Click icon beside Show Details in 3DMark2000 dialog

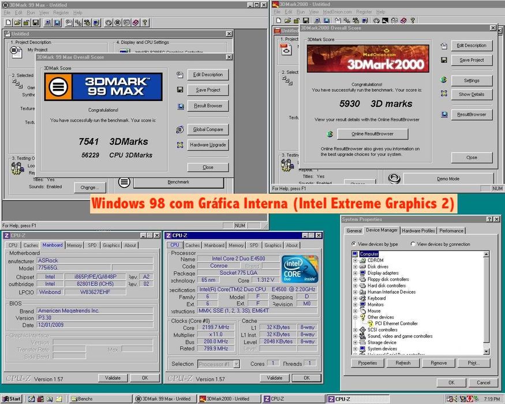[x=444, y=93]
